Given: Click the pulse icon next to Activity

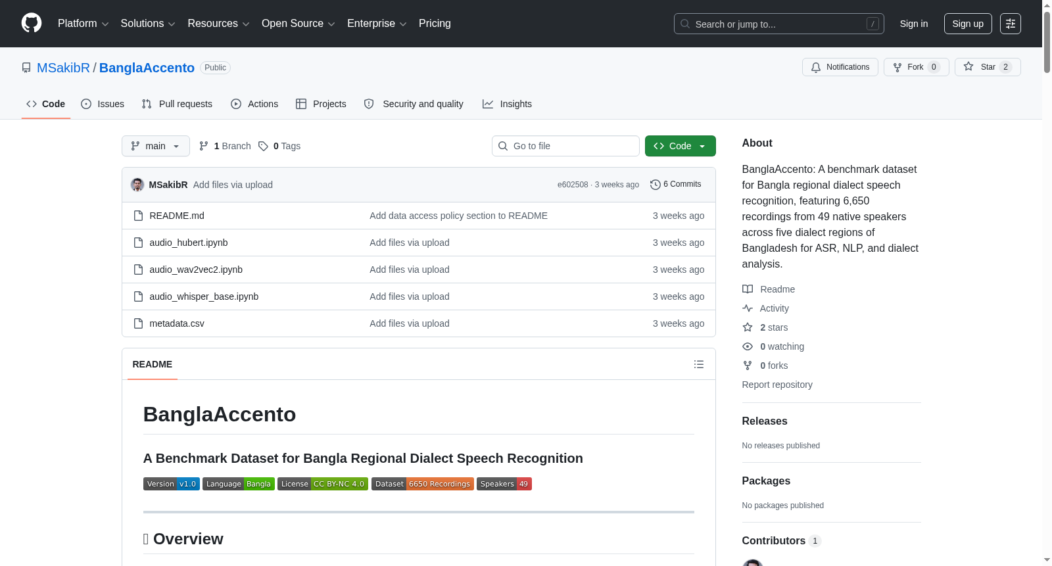Looking at the screenshot, I should pos(748,308).
